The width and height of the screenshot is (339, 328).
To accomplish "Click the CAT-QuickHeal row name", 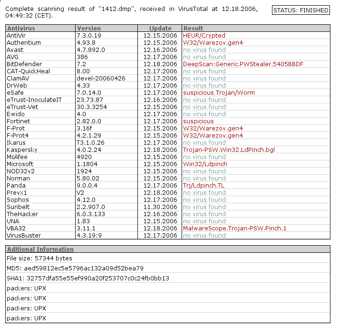I will point(28,71).
